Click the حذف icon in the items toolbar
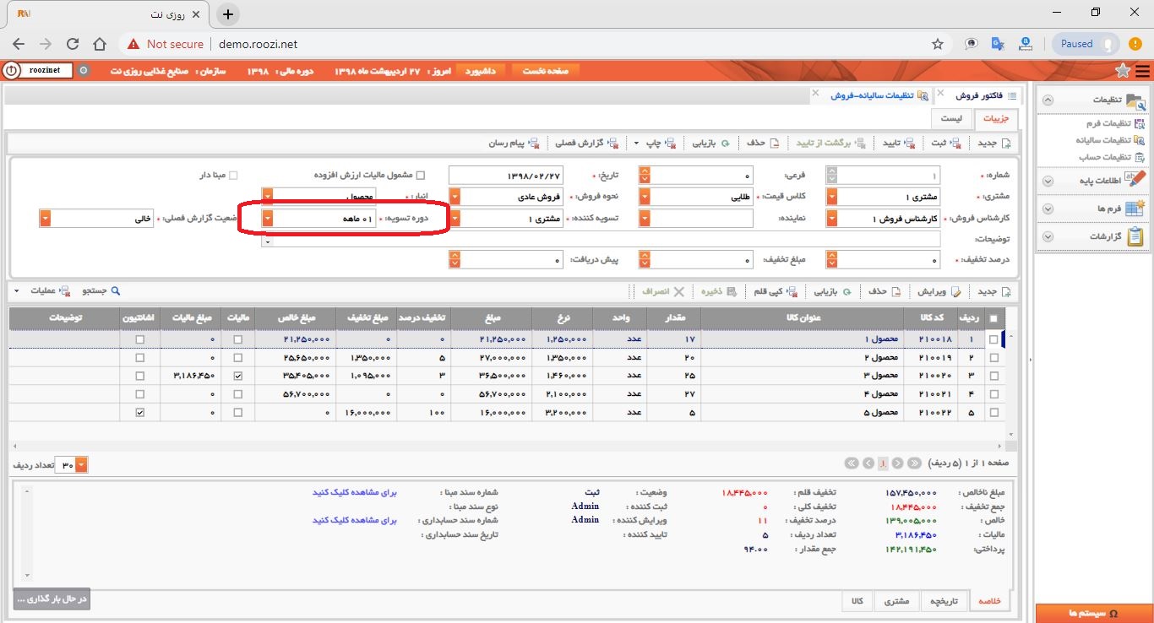Image resolution: width=1154 pixels, height=623 pixels. point(896,291)
